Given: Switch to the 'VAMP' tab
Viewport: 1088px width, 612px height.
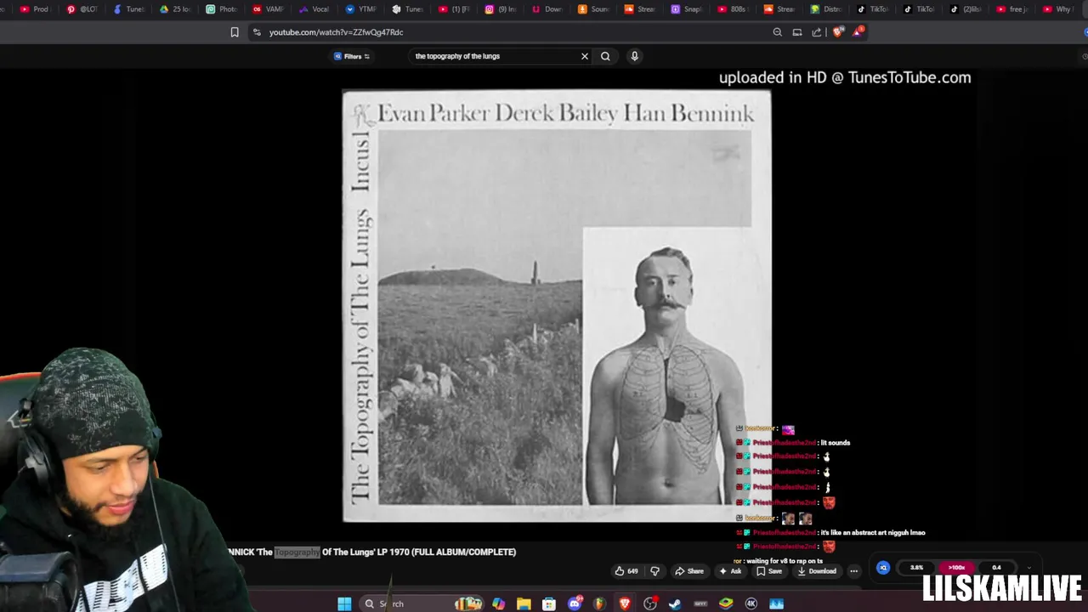Looking at the screenshot, I should (268, 9).
